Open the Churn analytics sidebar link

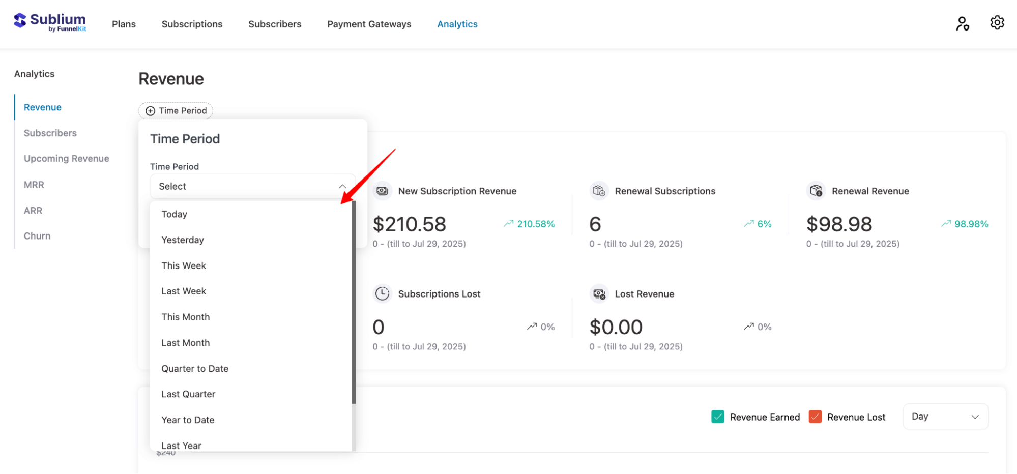pyautogui.click(x=37, y=236)
